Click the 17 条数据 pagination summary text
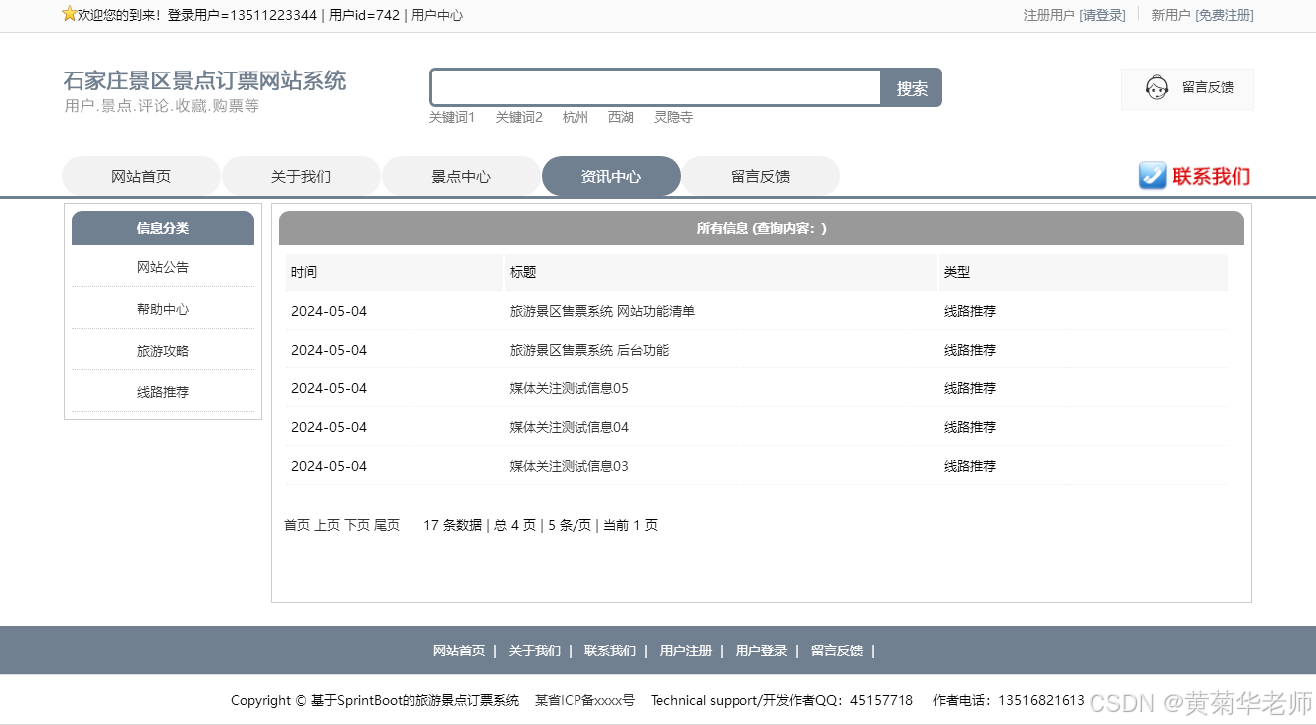The width and height of the screenshot is (1316, 725). pyautogui.click(x=452, y=525)
